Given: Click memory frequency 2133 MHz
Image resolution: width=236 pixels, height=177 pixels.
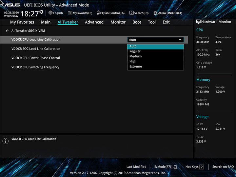Looking at the screenshot, I should 203,92.
